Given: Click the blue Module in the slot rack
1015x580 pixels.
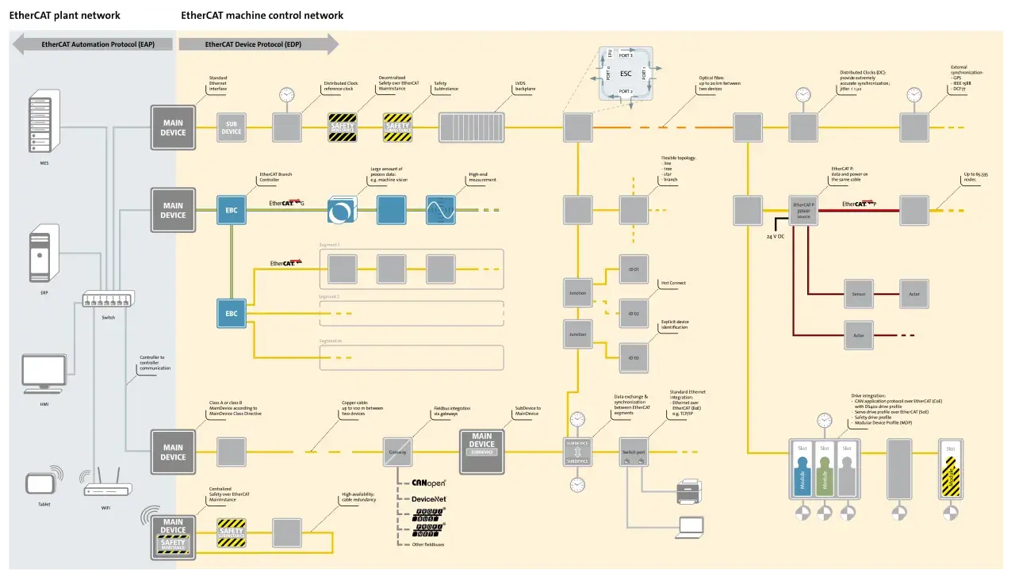Looking at the screenshot, I should 802,475.
